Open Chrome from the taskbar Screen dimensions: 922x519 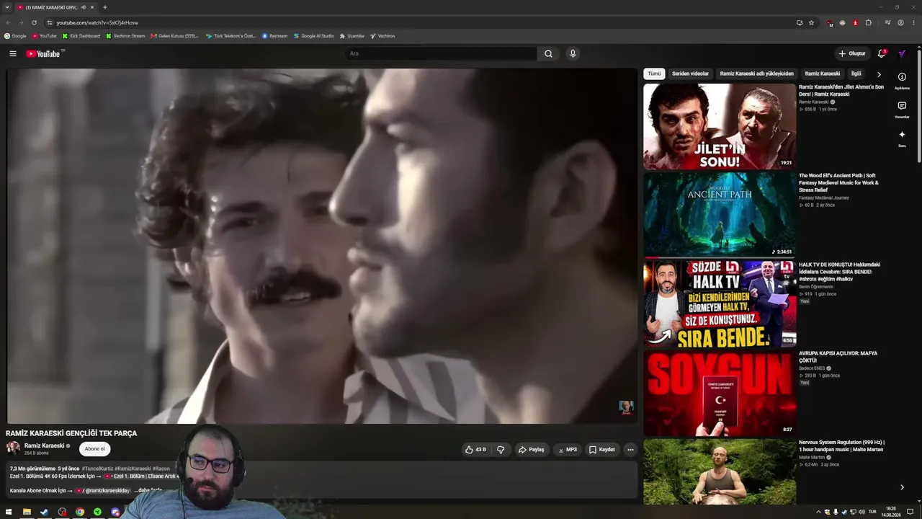(x=80, y=512)
